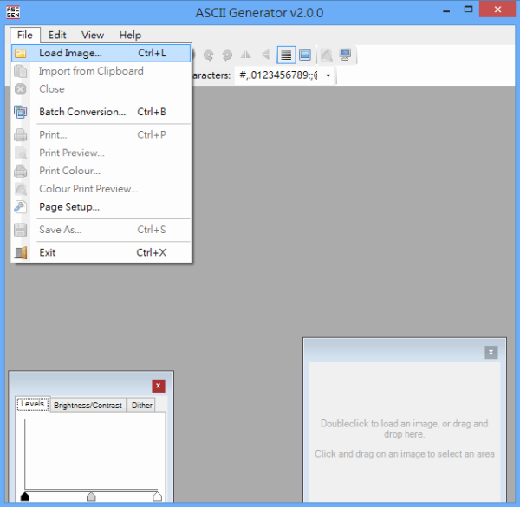Screen dimensions: 520x507
Task: Close the image preview panel
Action: (491, 352)
